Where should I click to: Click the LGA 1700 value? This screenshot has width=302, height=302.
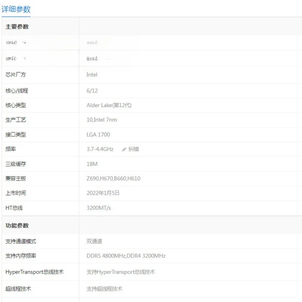point(98,135)
